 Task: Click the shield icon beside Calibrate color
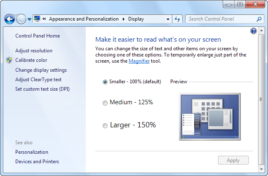(9, 60)
